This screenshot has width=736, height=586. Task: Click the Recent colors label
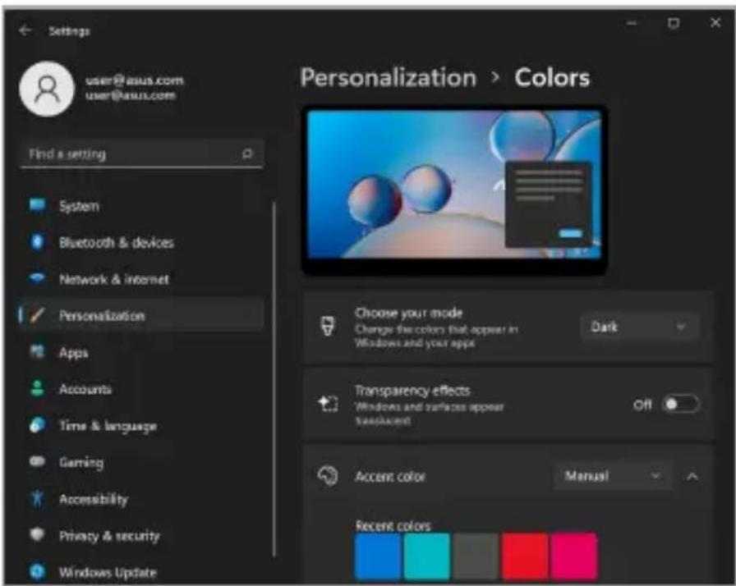click(x=393, y=525)
